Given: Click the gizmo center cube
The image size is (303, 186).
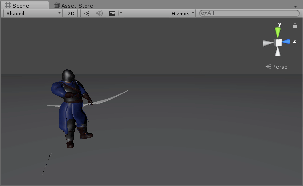Looking at the screenshot, I should (278, 43).
